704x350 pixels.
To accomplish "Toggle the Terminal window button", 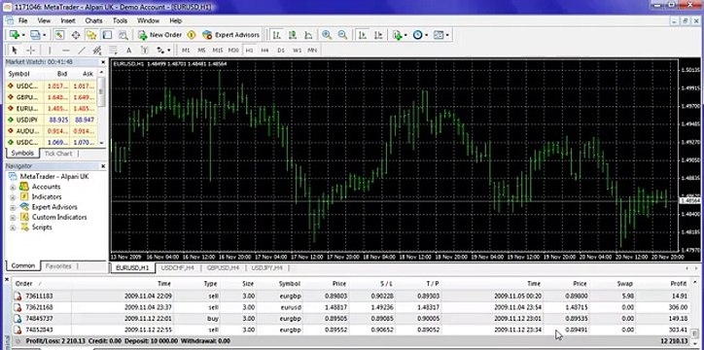I will pos(107,35).
